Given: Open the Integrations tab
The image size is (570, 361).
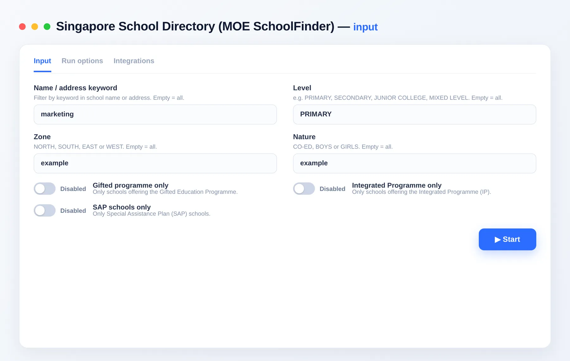Looking at the screenshot, I should point(134,61).
